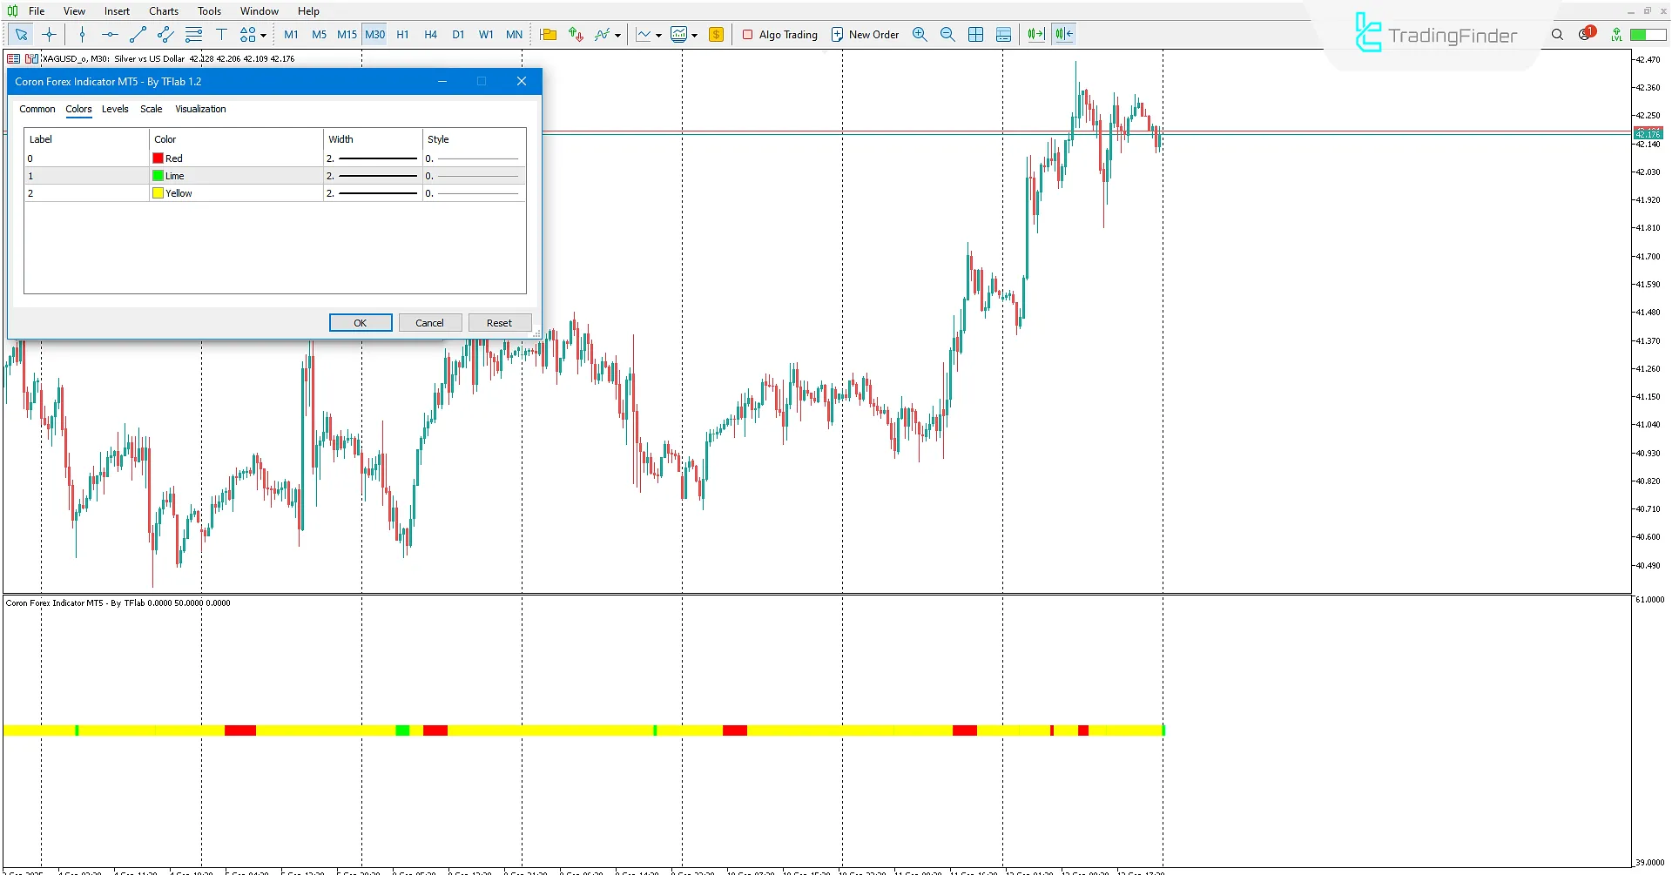Zoom in on the chart
1672x875 pixels.
[x=920, y=34]
